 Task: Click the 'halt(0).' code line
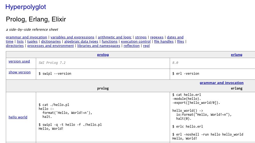tap(184, 119)
